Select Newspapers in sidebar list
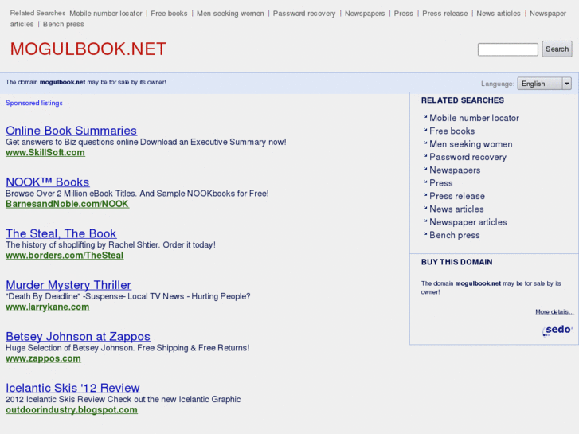This screenshot has height=434, width=579. click(x=455, y=170)
